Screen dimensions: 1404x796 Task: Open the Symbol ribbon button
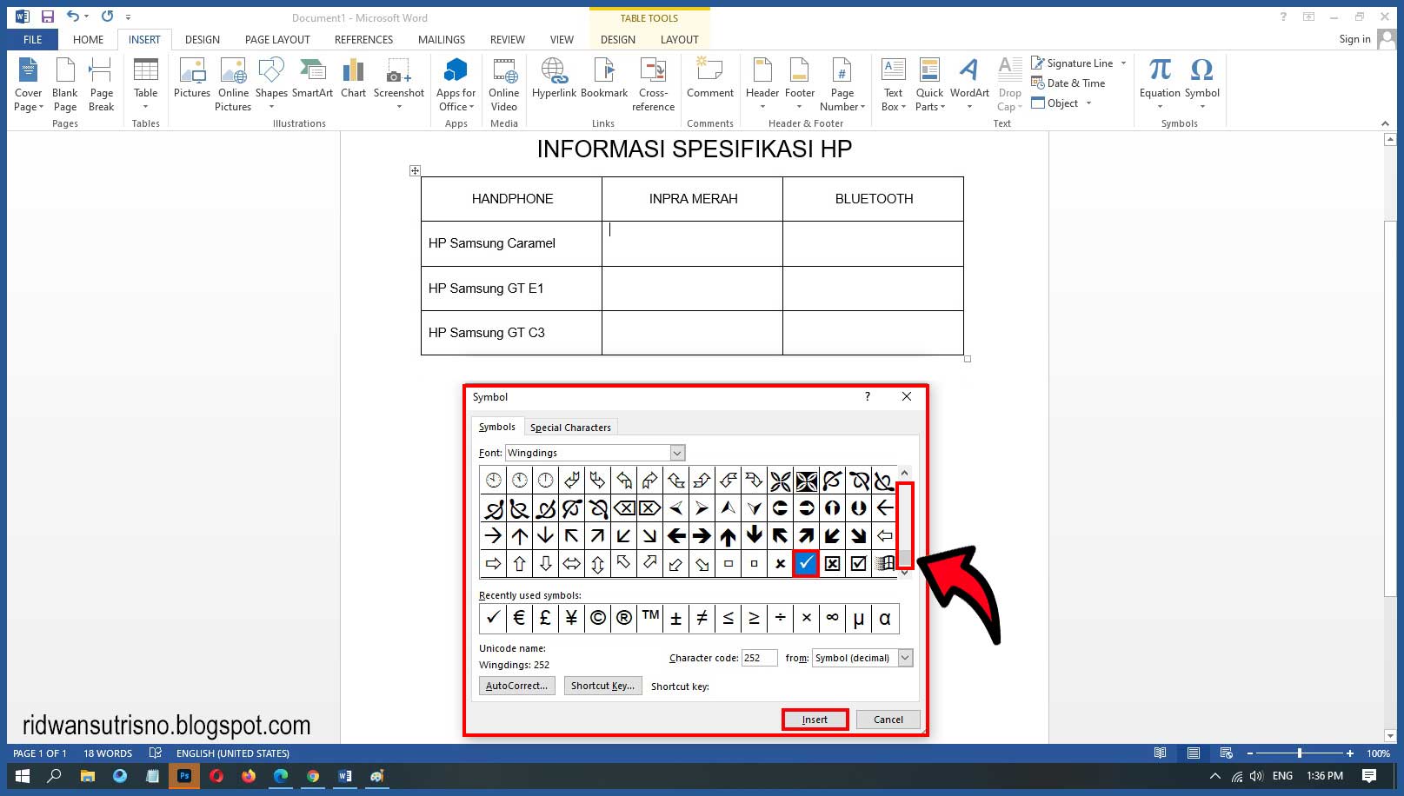[x=1201, y=84]
